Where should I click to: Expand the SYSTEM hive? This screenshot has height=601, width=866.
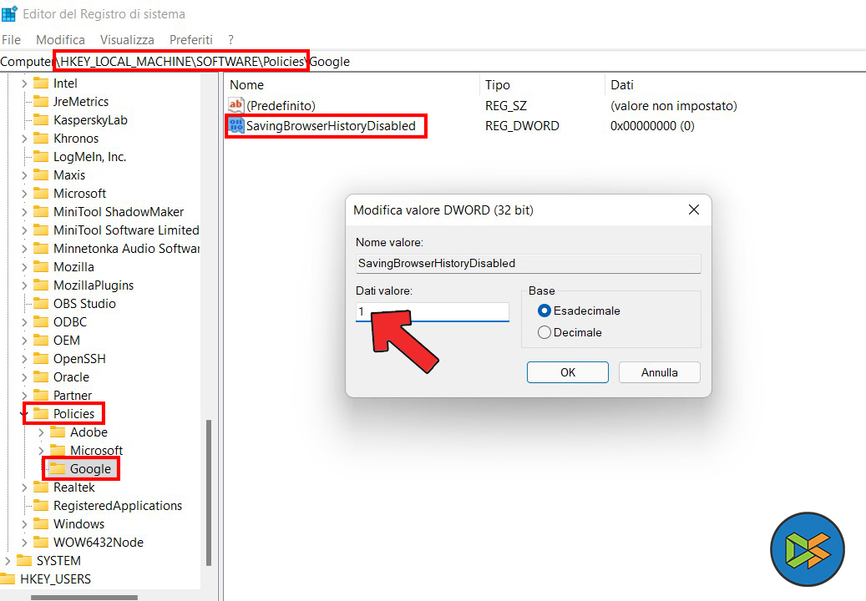8,561
